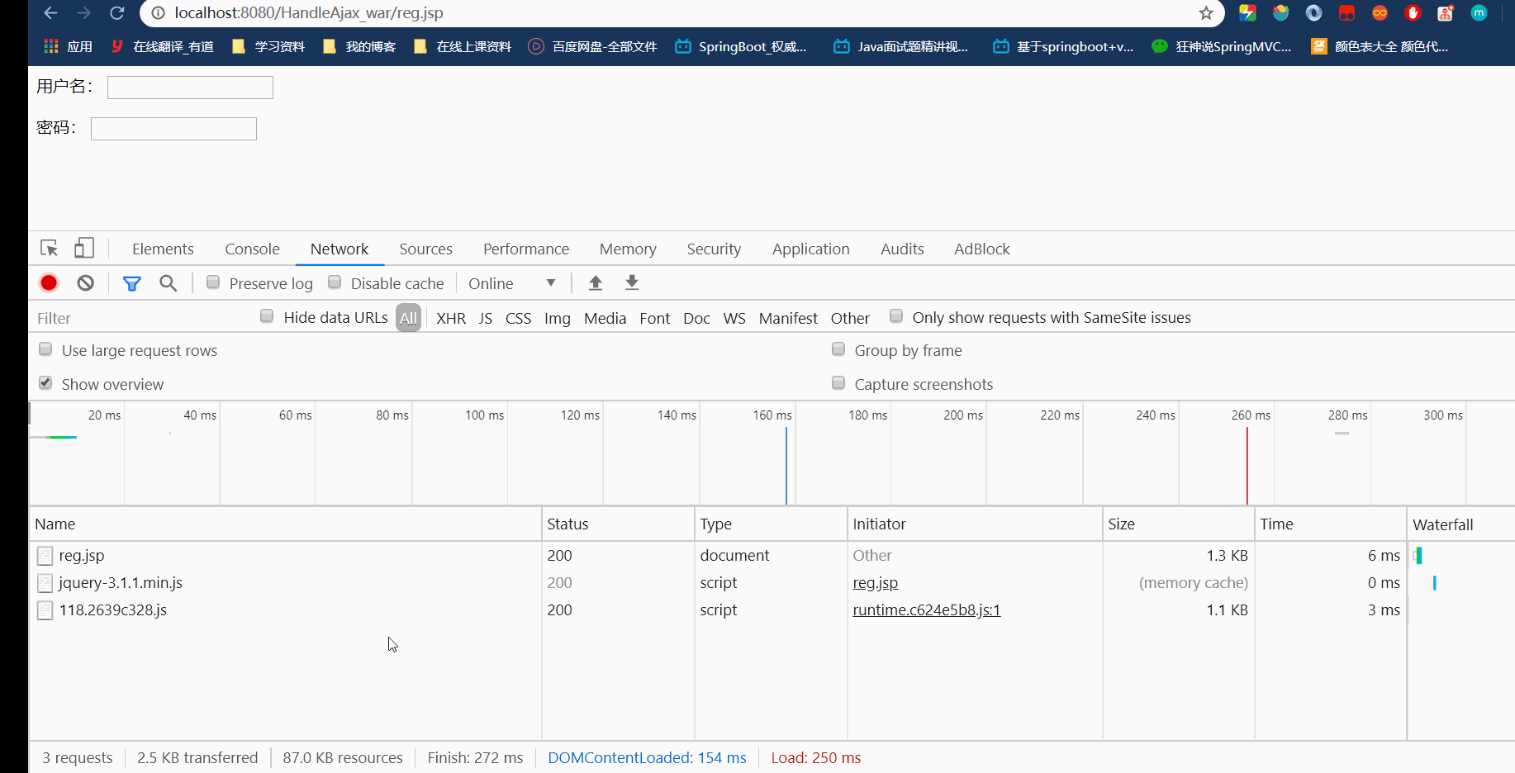The width and height of the screenshot is (1515, 773).
Task: Open the 狂神说SpringMVC bookmark
Action: [1222, 46]
